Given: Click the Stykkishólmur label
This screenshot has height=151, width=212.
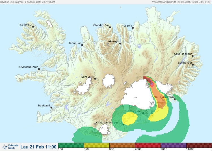Looking at the screenshot, I should 28,67.
